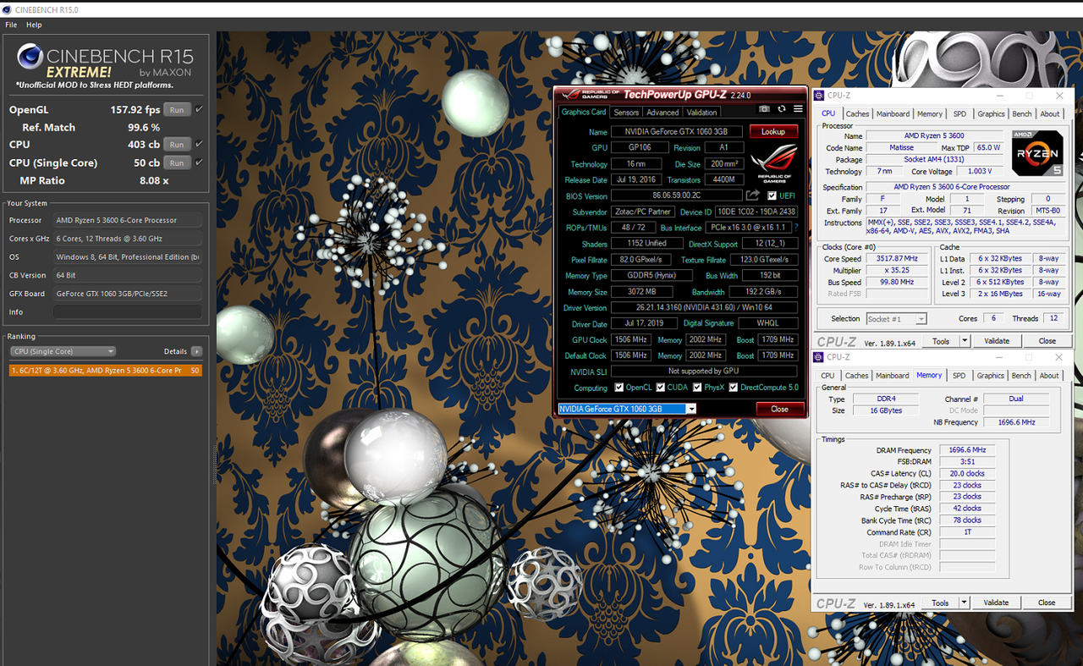Click the AMD Ryzen logo in CPU-Z
The image size is (1083, 666).
tap(1037, 154)
